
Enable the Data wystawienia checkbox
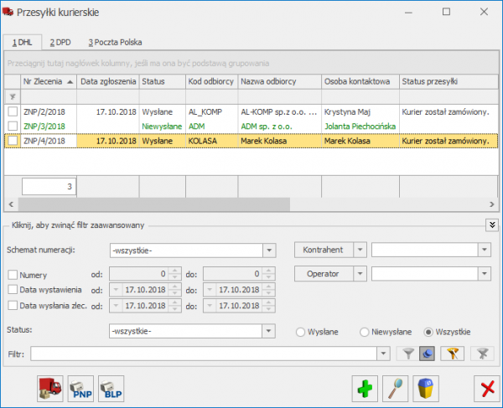[13, 290]
